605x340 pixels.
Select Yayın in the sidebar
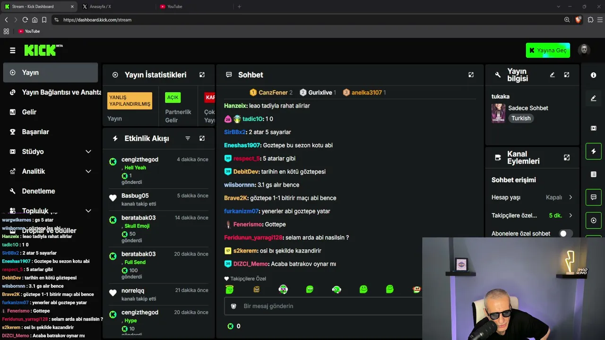pos(51,73)
